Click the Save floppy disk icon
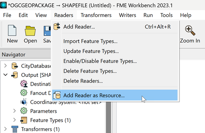The height and width of the screenshot is (133, 205). click(47, 31)
